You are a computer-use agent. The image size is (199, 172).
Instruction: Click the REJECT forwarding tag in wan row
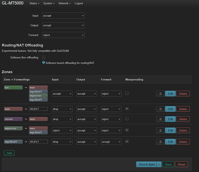[x=39, y=109]
